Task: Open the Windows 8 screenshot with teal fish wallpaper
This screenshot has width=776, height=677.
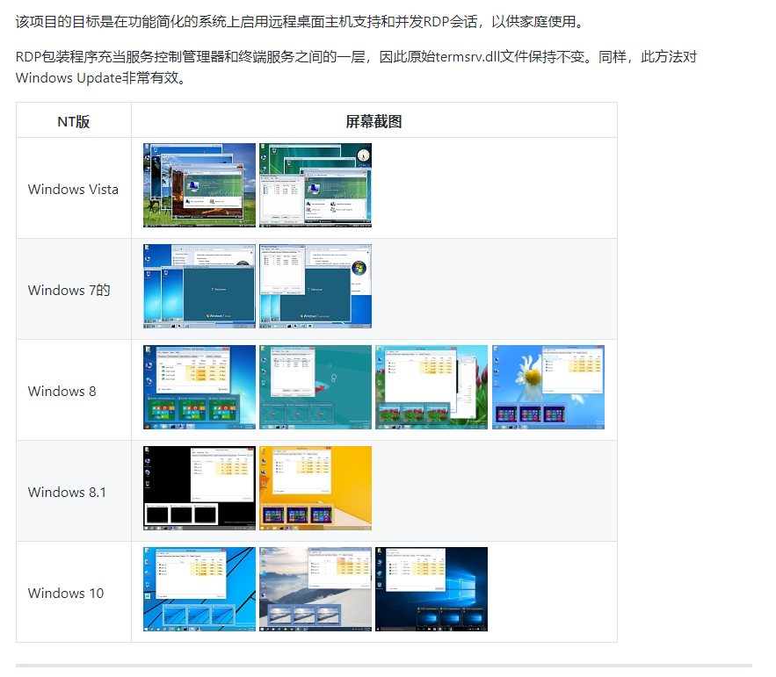Action: (315, 387)
